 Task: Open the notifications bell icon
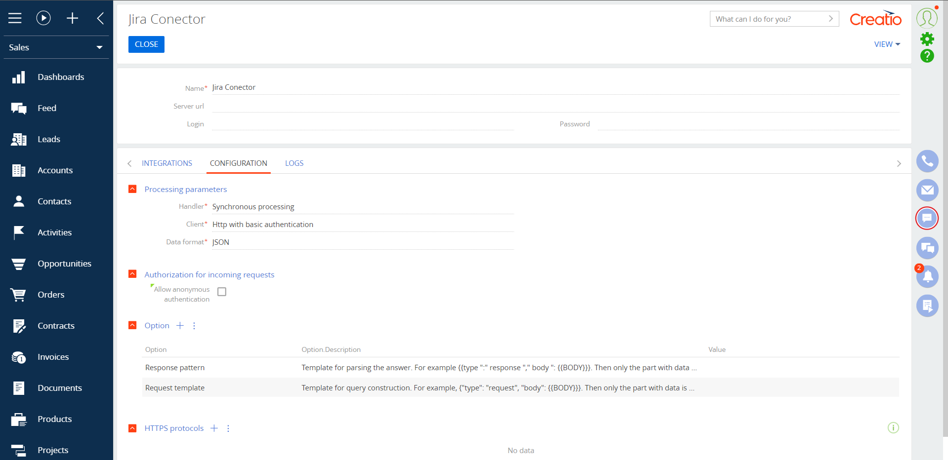click(x=927, y=276)
